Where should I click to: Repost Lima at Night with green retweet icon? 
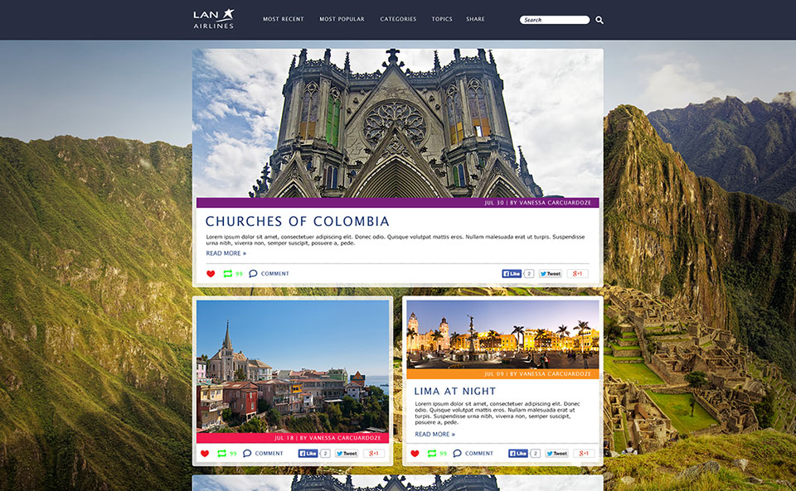click(432, 454)
